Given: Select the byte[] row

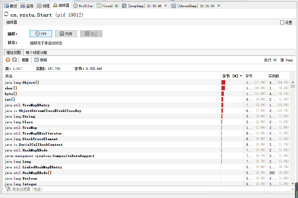Looking at the screenshot, I should click(147, 94).
